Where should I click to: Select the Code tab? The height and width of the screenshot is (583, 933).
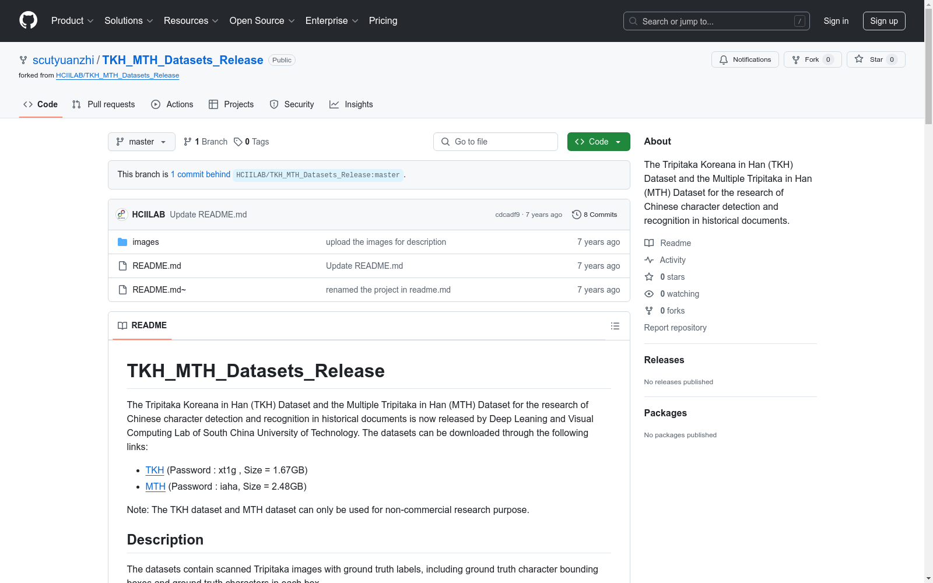click(41, 104)
